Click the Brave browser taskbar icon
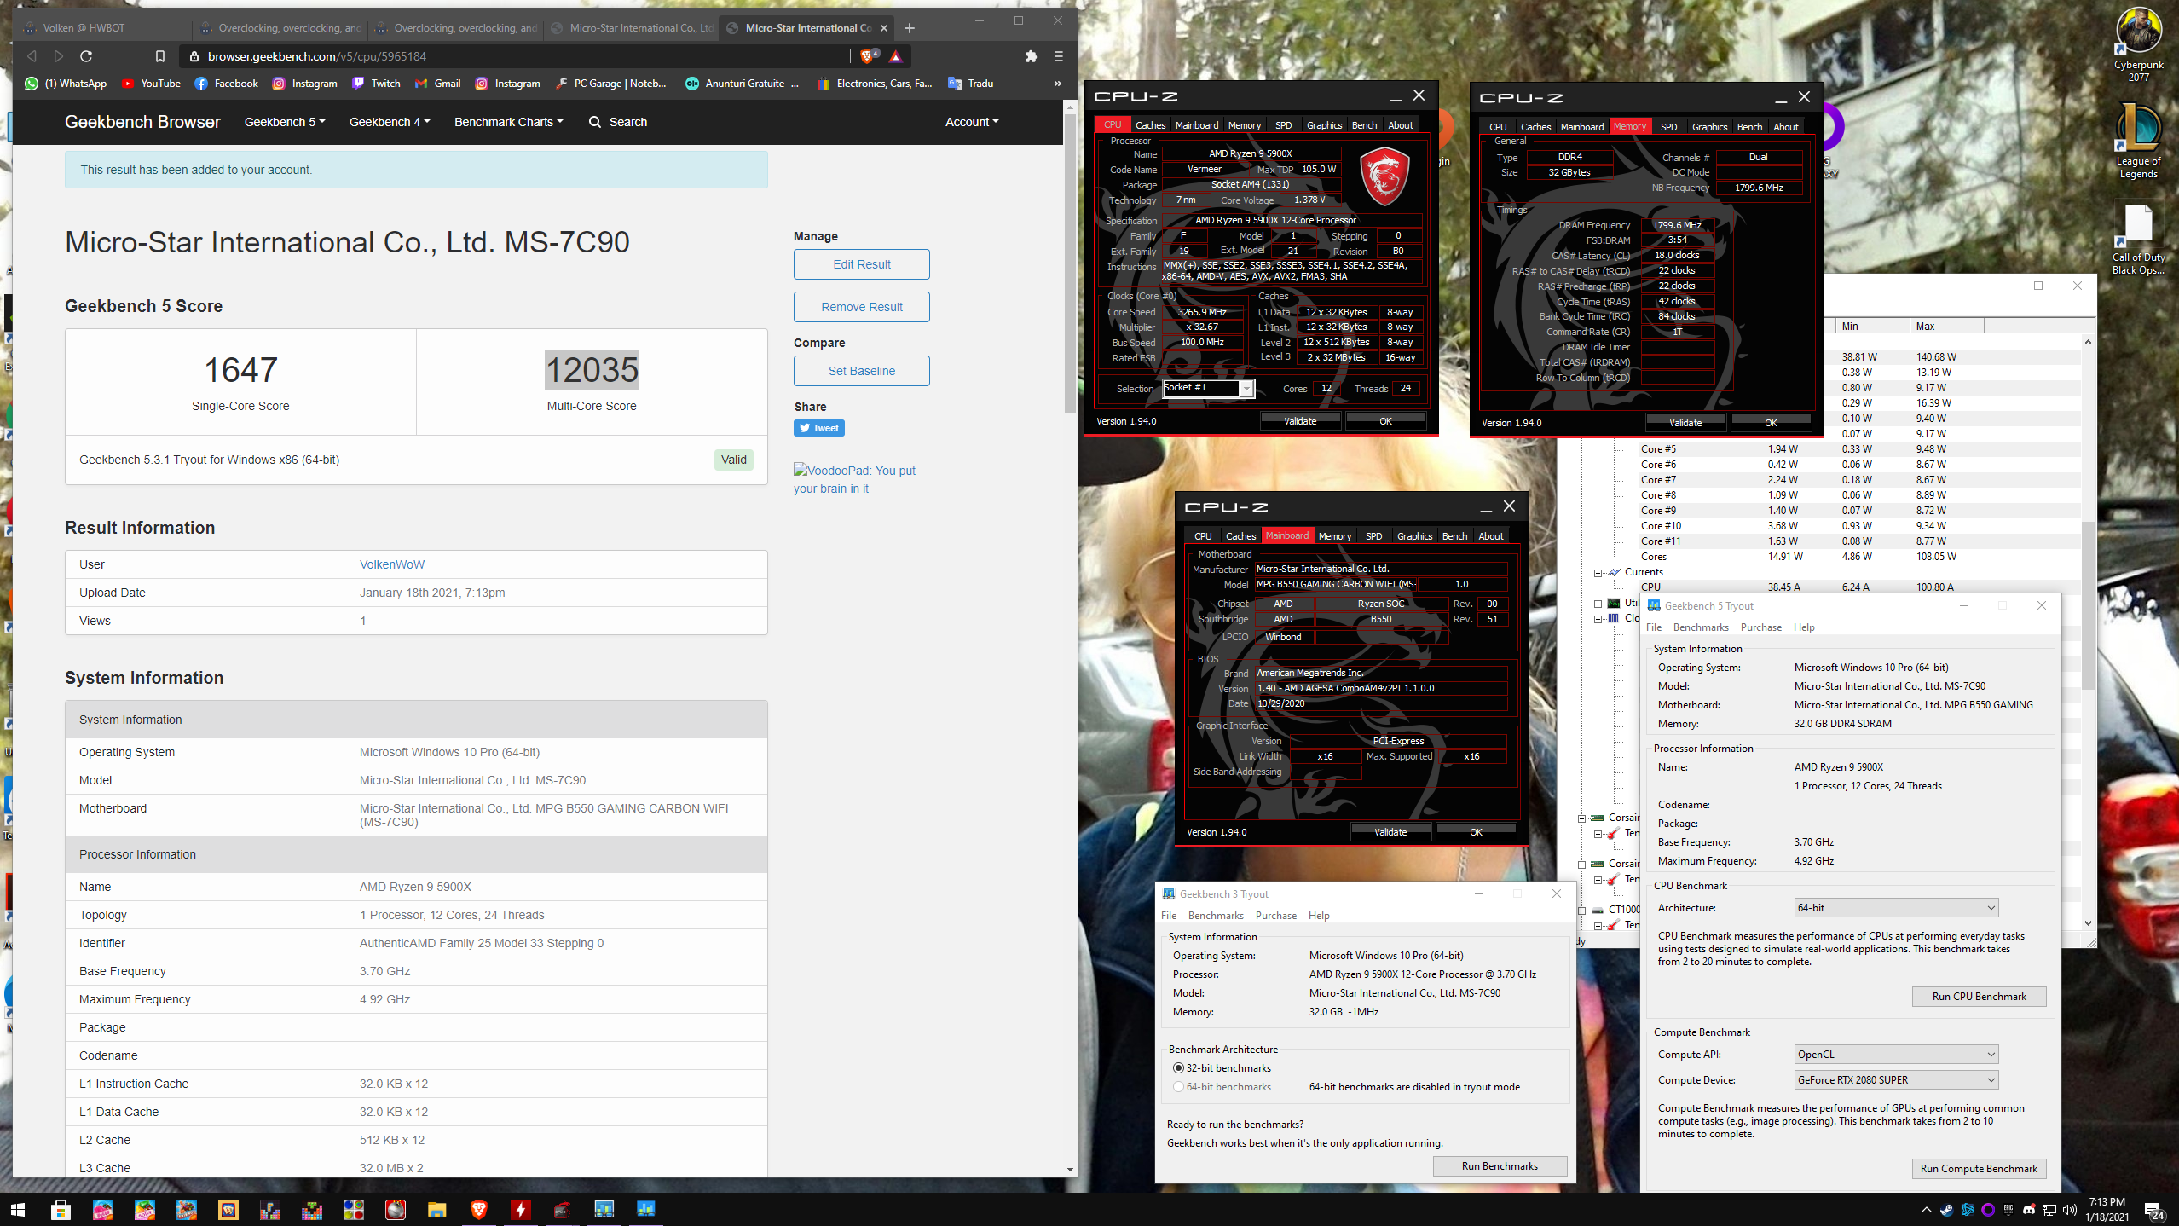2179x1226 pixels. point(479,1209)
